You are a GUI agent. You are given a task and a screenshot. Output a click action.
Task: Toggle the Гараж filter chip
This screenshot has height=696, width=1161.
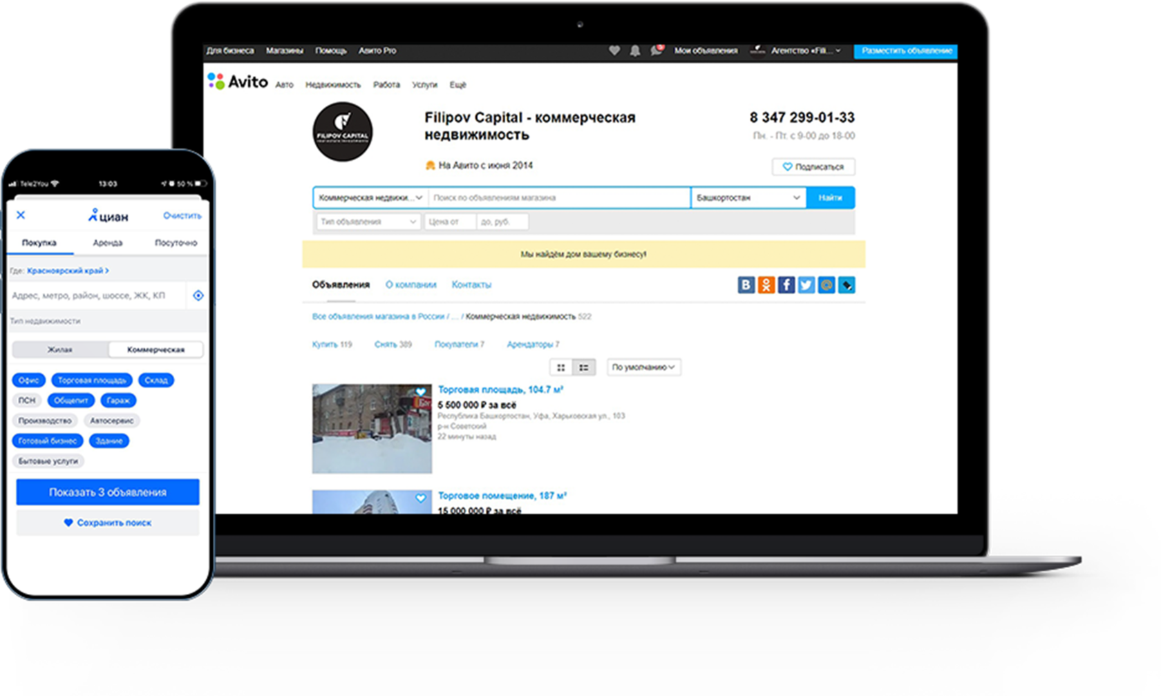point(118,400)
